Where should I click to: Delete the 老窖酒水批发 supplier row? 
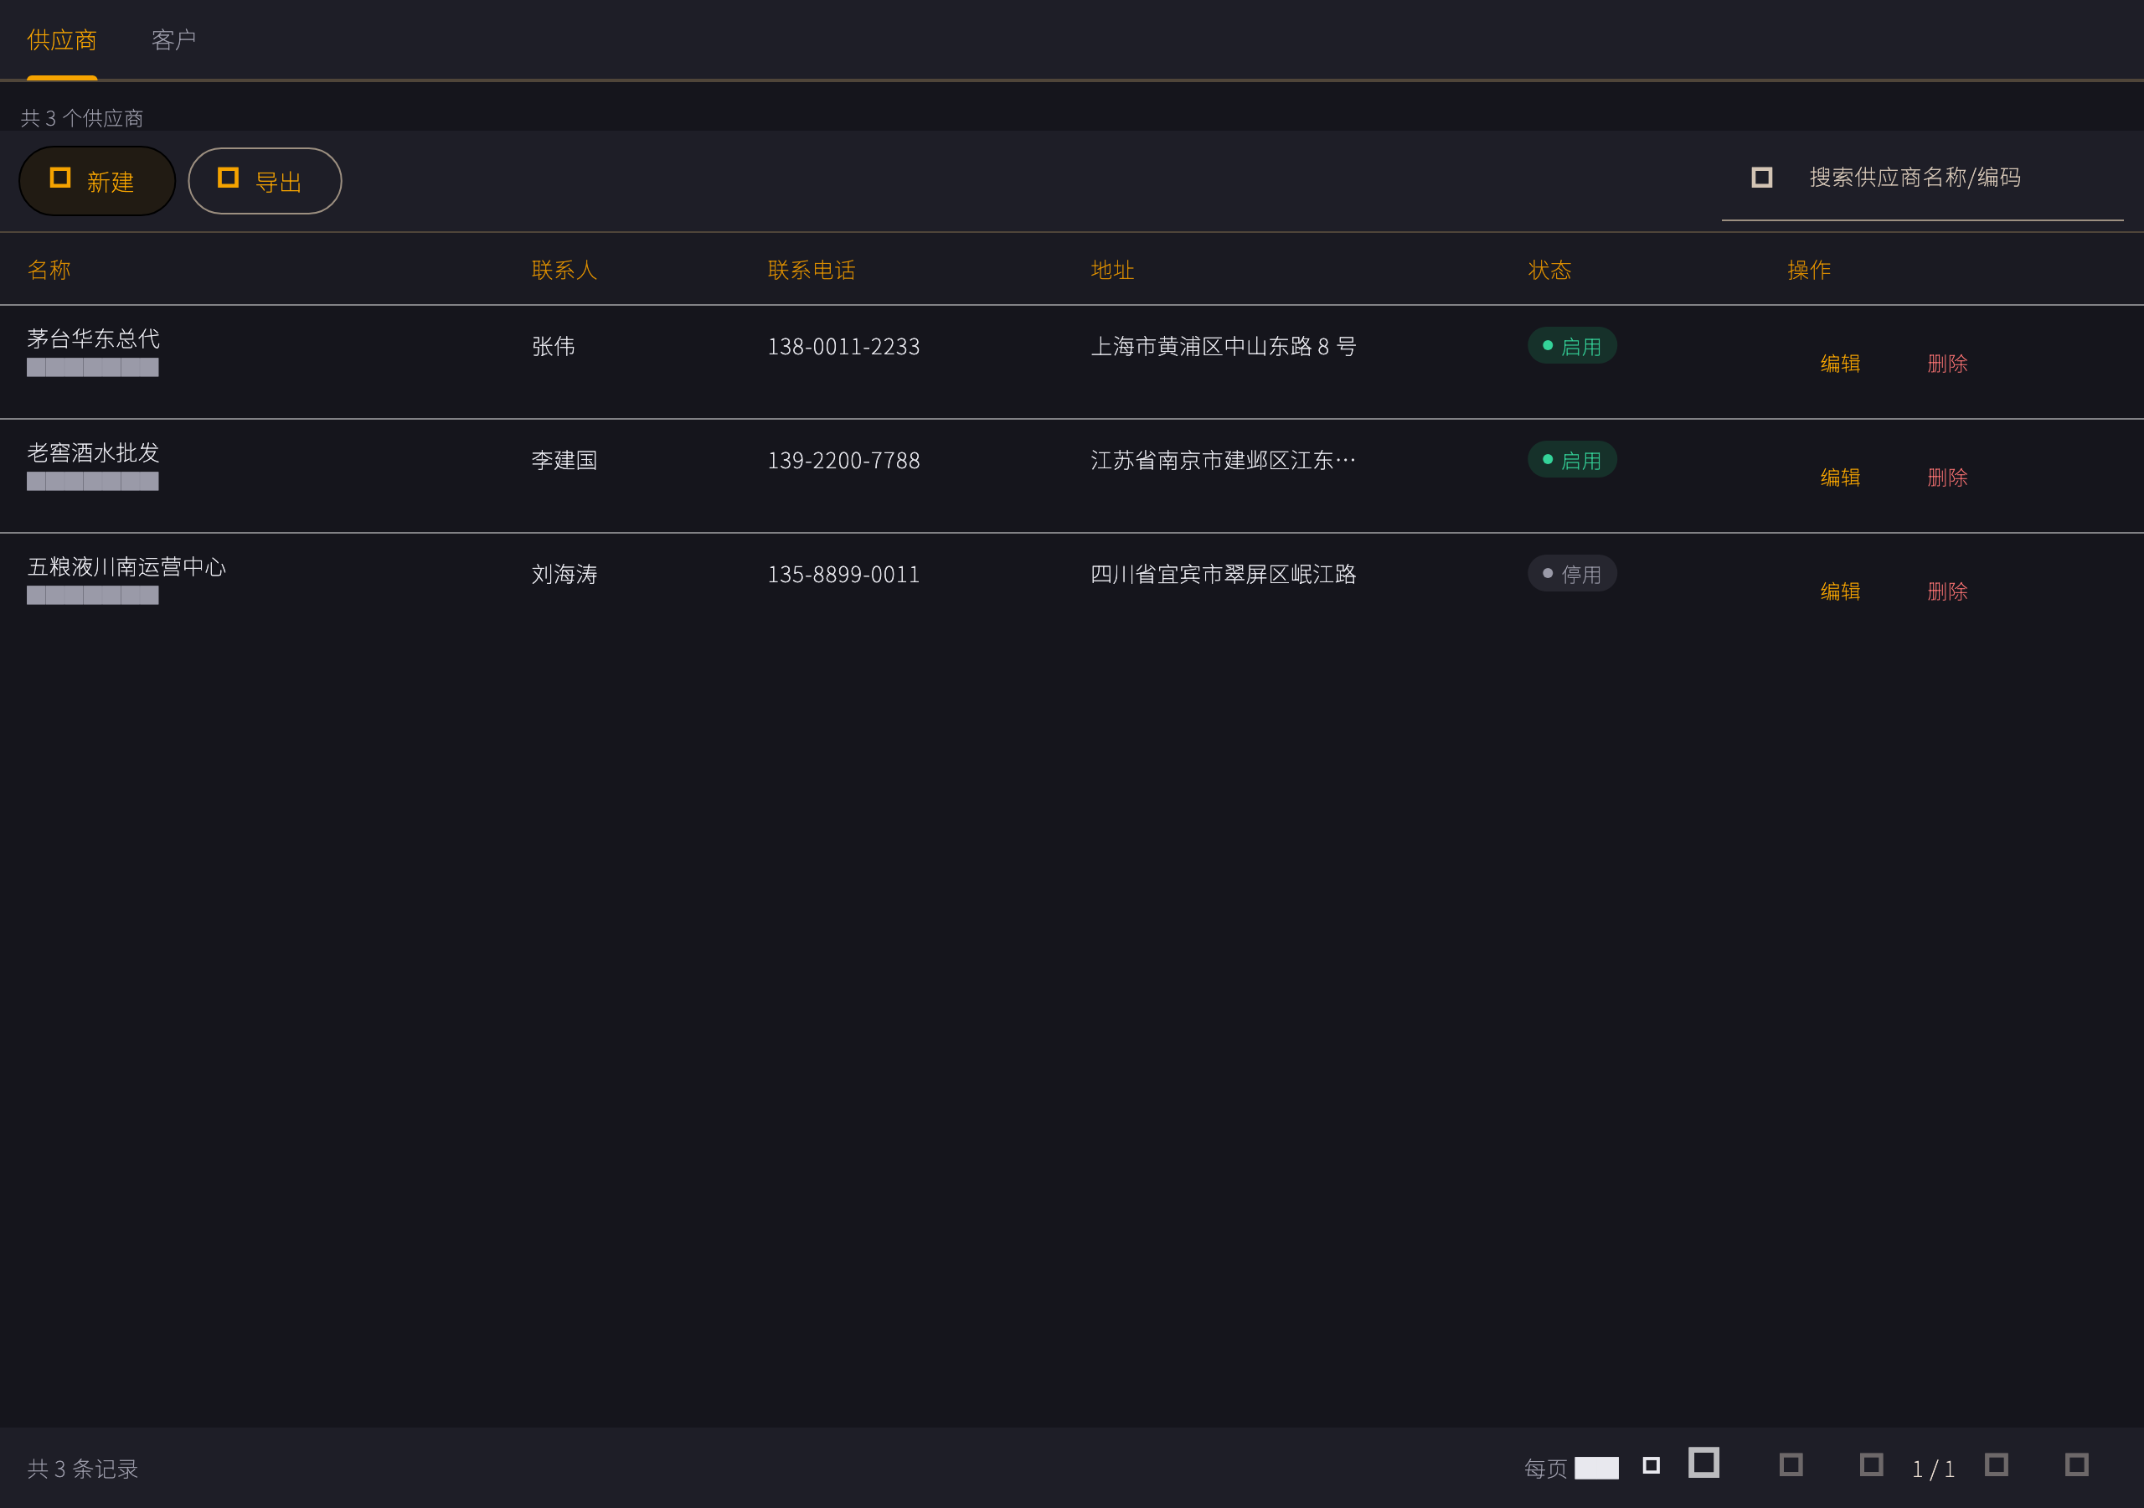tap(1947, 478)
